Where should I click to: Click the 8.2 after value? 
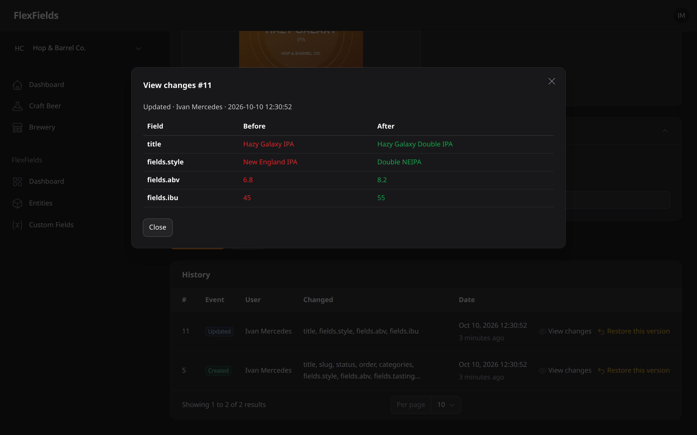pyautogui.click(x=382, y=180)
